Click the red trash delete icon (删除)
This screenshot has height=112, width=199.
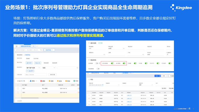[41, 81]
